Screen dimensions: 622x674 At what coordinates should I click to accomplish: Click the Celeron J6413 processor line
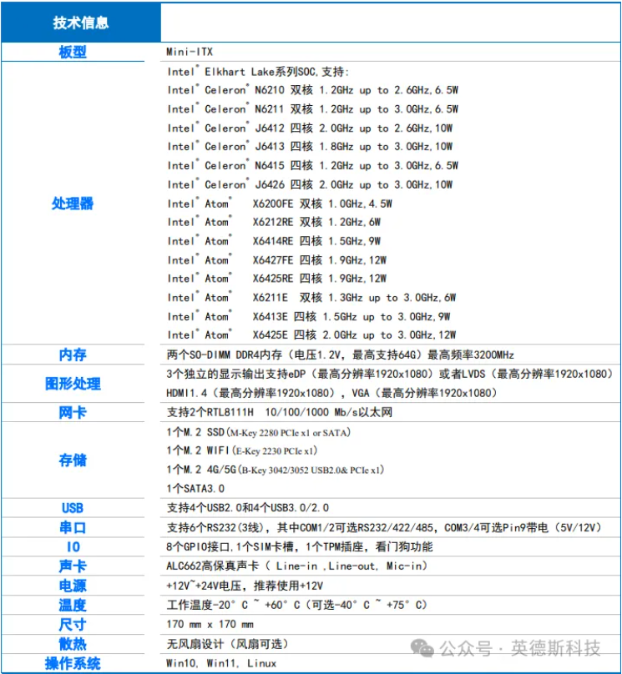click(x=310, y=147)
